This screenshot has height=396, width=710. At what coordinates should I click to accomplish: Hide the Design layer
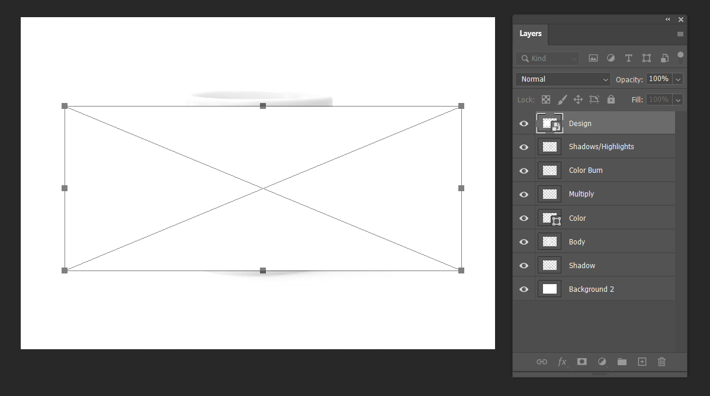(524, 124)
